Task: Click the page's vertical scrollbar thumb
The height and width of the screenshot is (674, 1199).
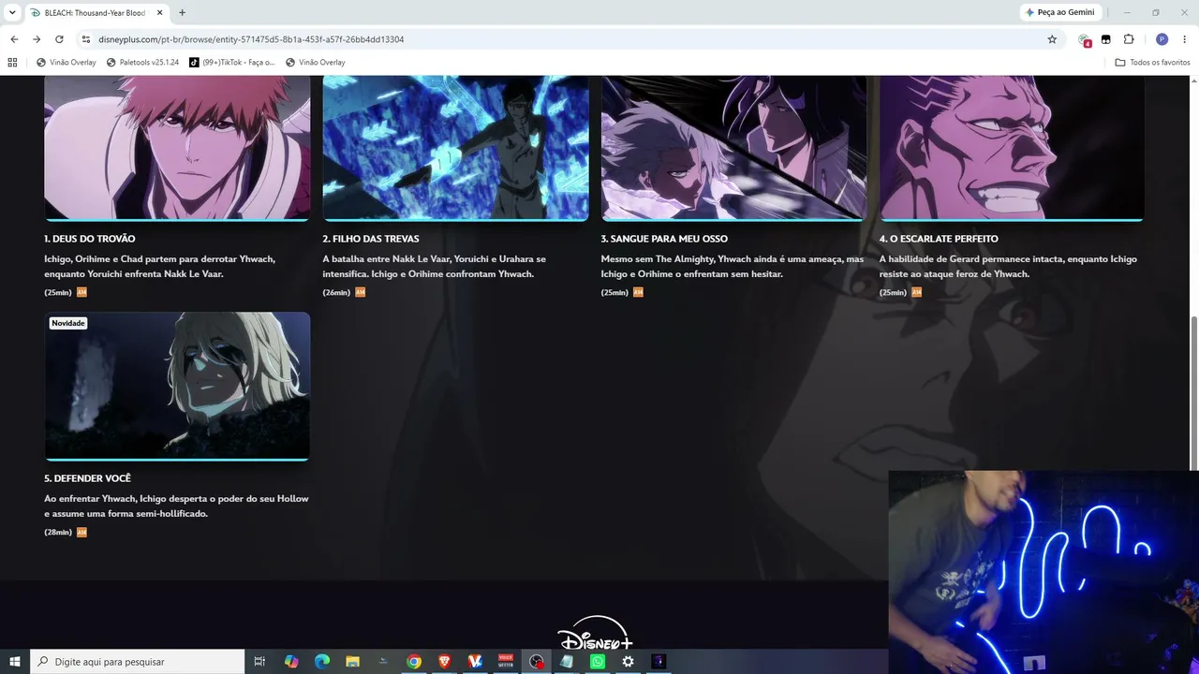Action: pyautogui.click(x=1193, y=393)
